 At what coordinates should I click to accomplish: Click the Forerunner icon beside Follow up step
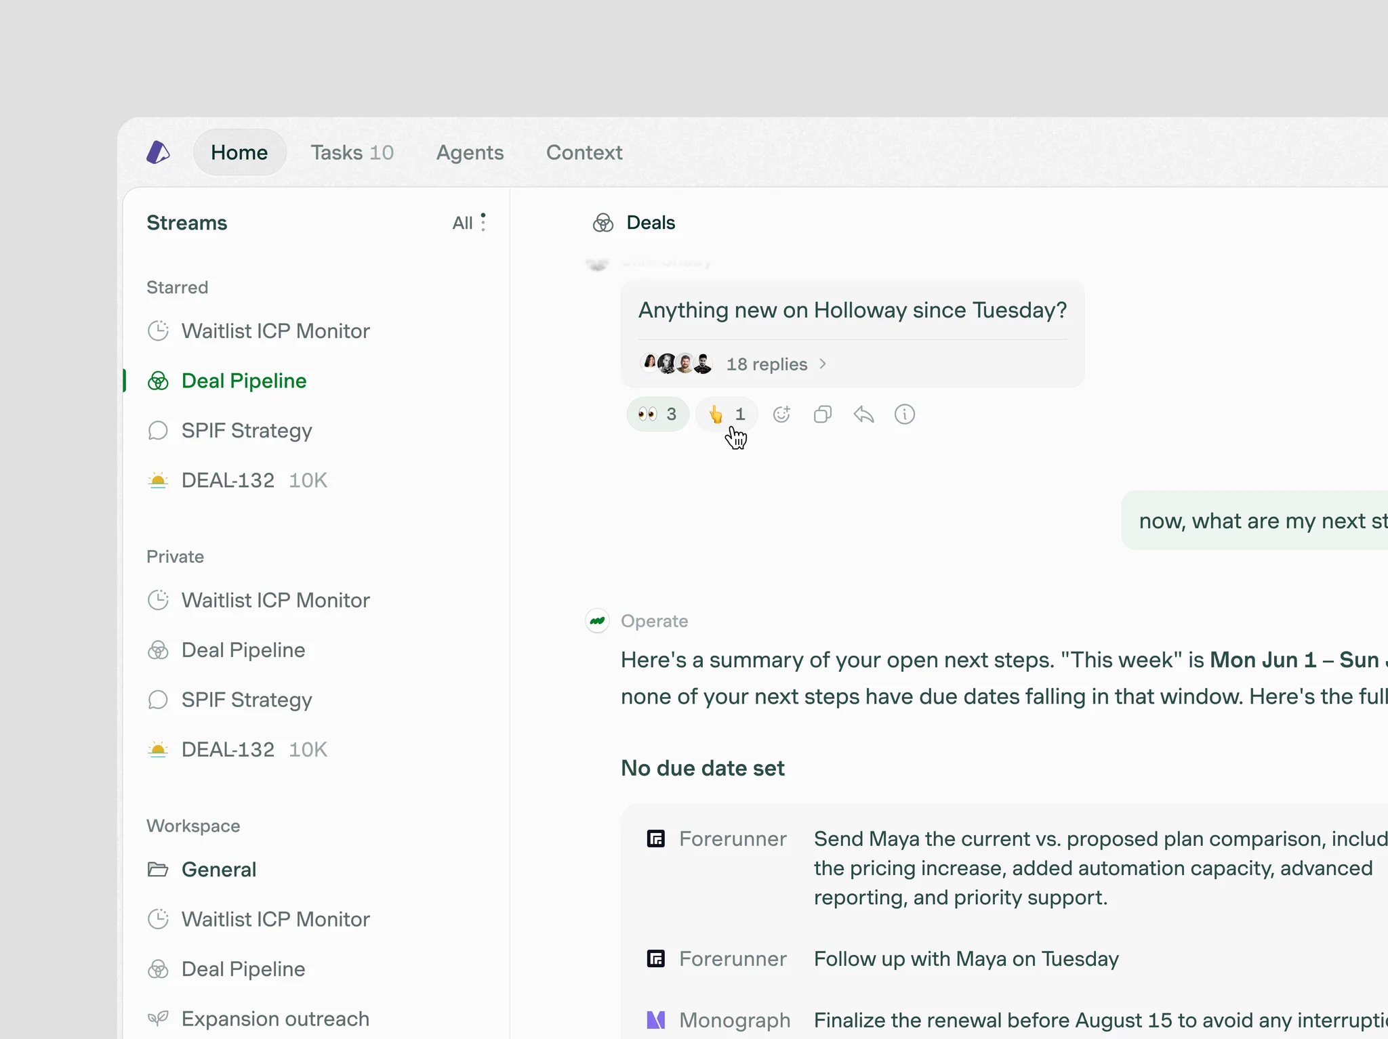click(x=656, y=958)
